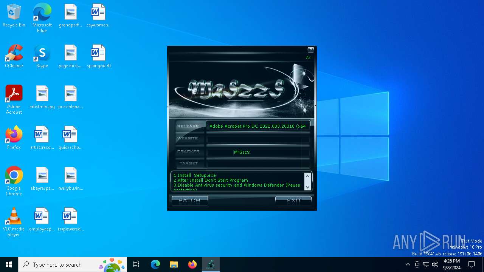
Task: Select the quickscho... Word document icon
Action: coord(70,138)
